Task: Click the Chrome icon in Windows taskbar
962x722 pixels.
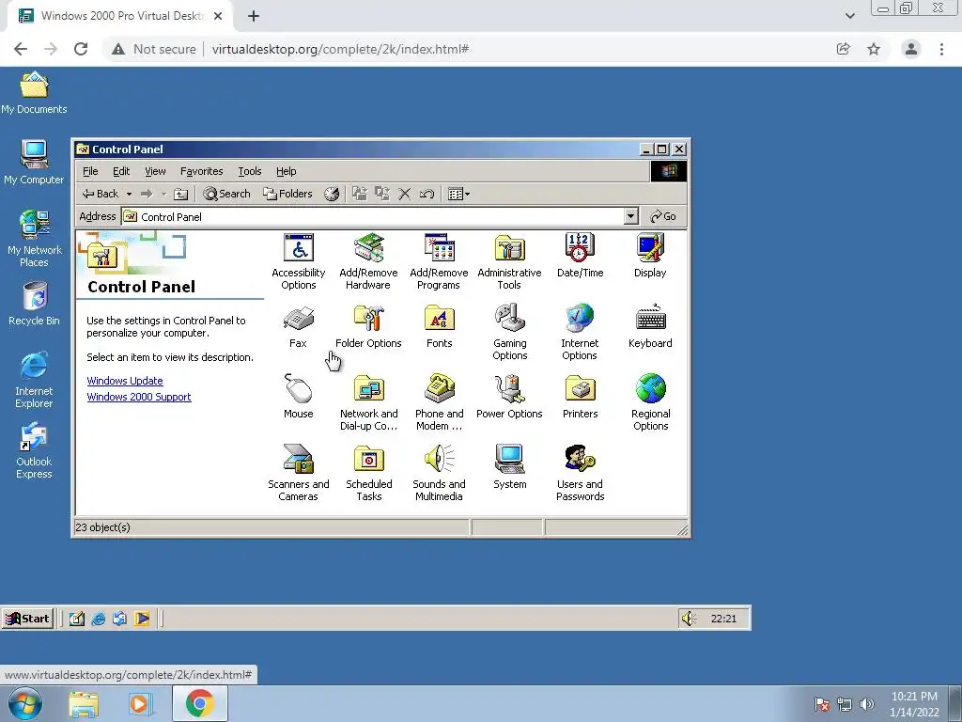Action: [199, 703]
